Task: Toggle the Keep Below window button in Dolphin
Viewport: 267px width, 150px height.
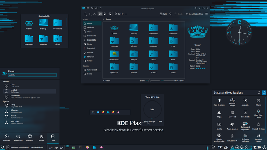Action: 92,8
